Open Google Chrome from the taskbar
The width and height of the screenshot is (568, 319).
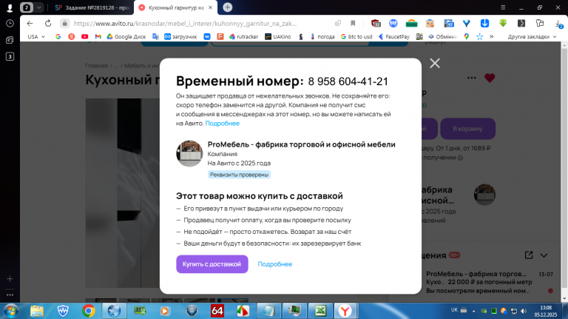point(88,311)
